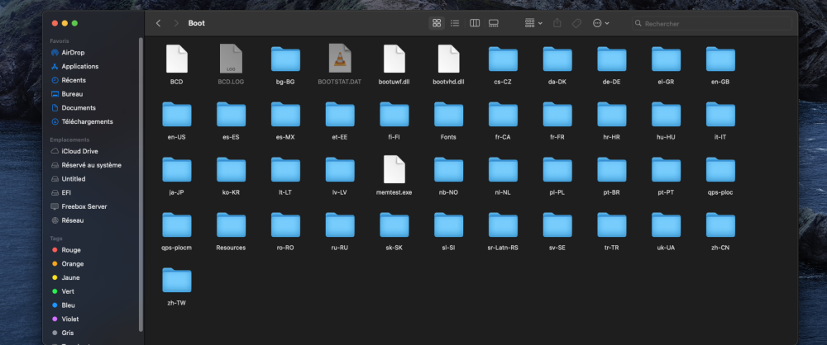Click the Rouge red tag
827x345 pixels.
click(70, 250)
